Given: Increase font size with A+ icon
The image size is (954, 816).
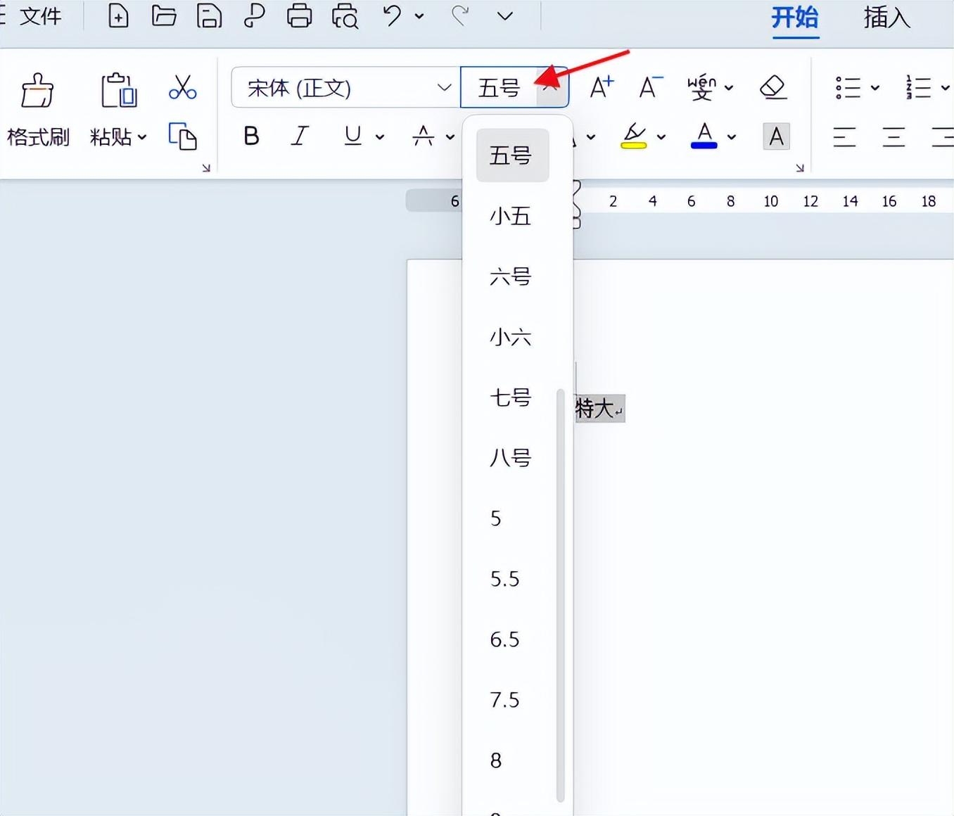Looking at the screenshot, I should point(602,88).
